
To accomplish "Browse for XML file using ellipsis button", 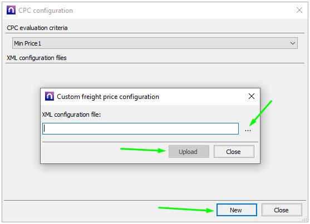I will tap(248, 130).
